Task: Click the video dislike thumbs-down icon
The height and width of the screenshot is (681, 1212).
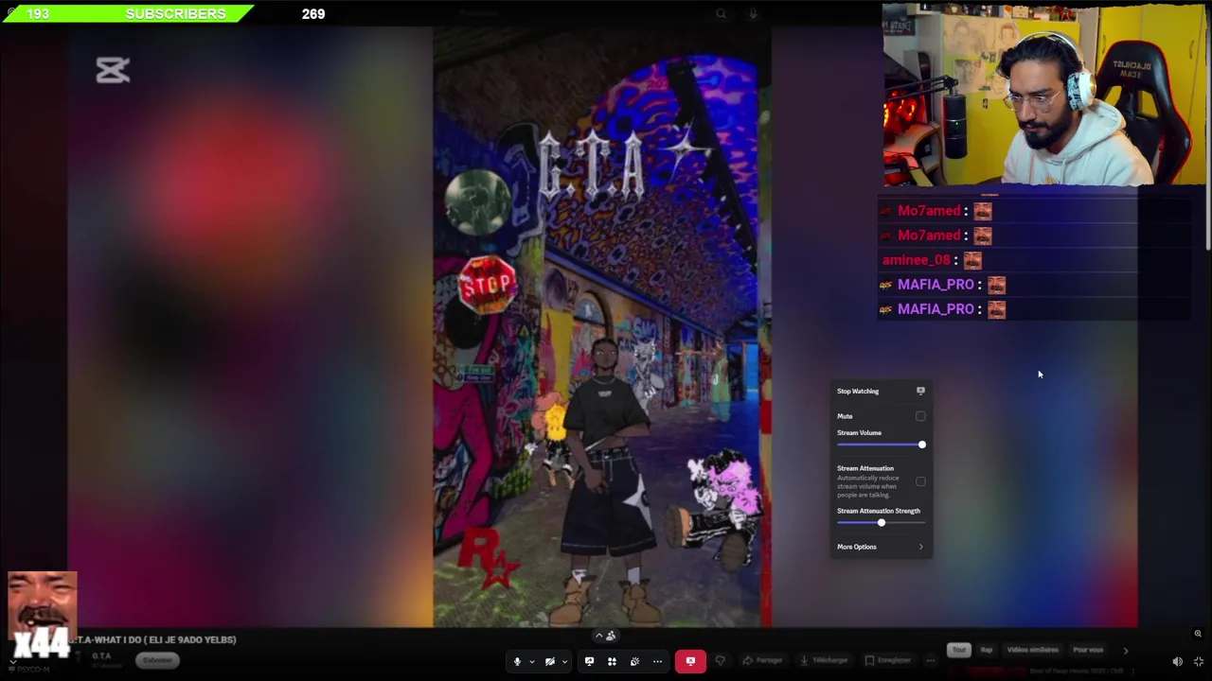Action: tap(720, 660)
